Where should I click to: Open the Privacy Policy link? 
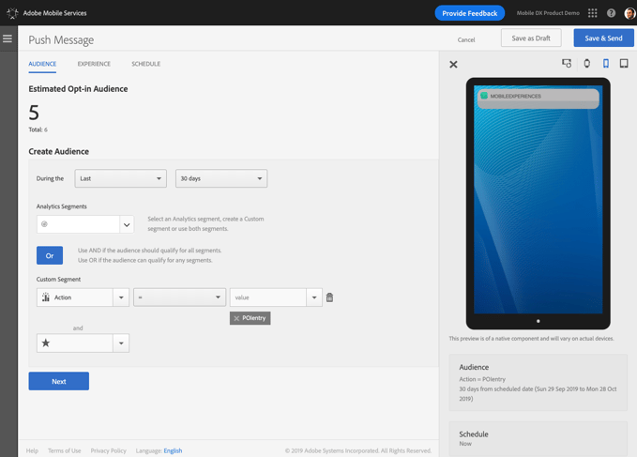click(x=109, y=450)
